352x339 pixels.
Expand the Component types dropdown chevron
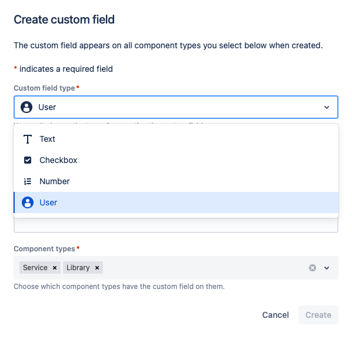(x=327, y=268)
